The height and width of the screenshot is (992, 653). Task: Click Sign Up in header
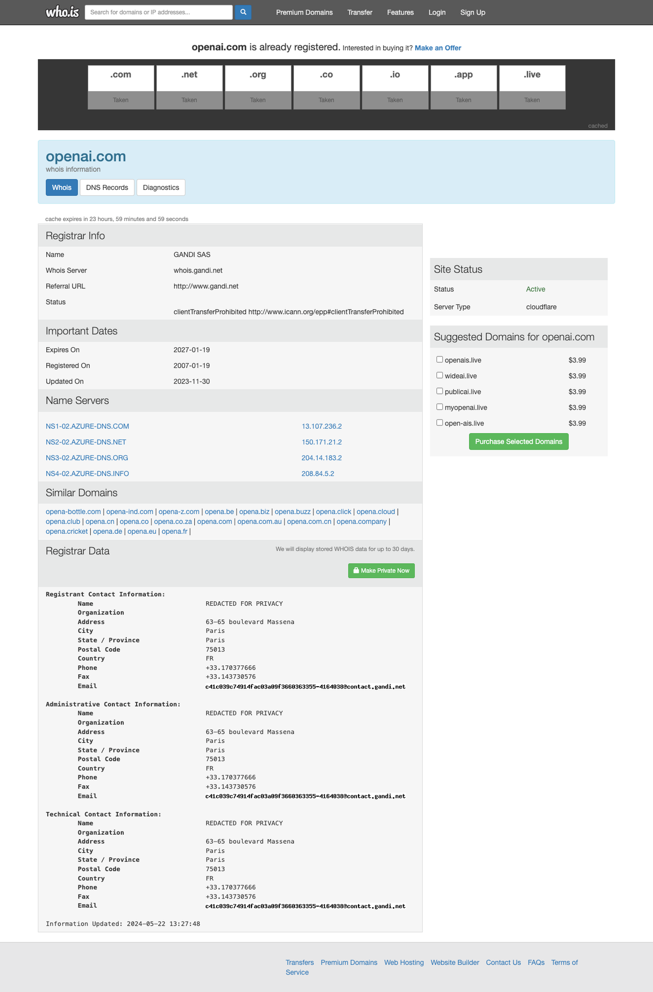(473, 13)
